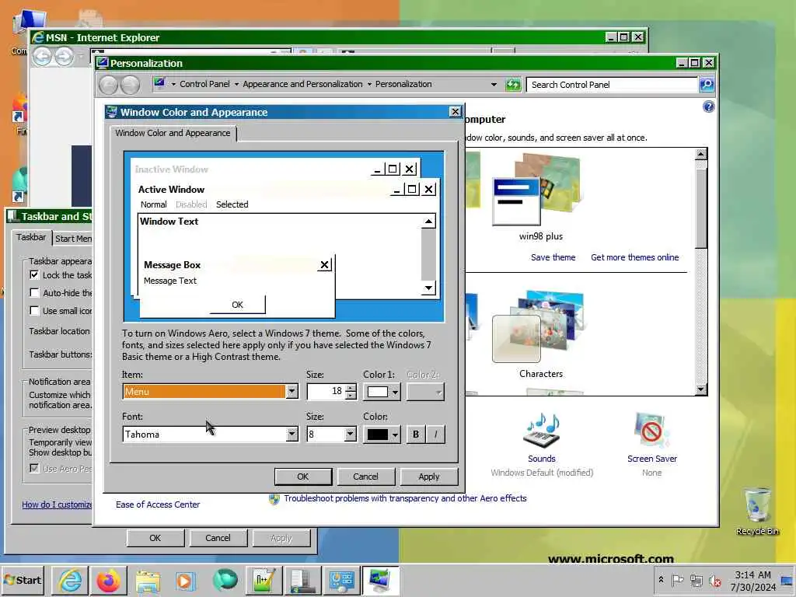Select the Personalization taskbar icon
This screenshot has height=597, width=796.
click(x=381, y=580)
